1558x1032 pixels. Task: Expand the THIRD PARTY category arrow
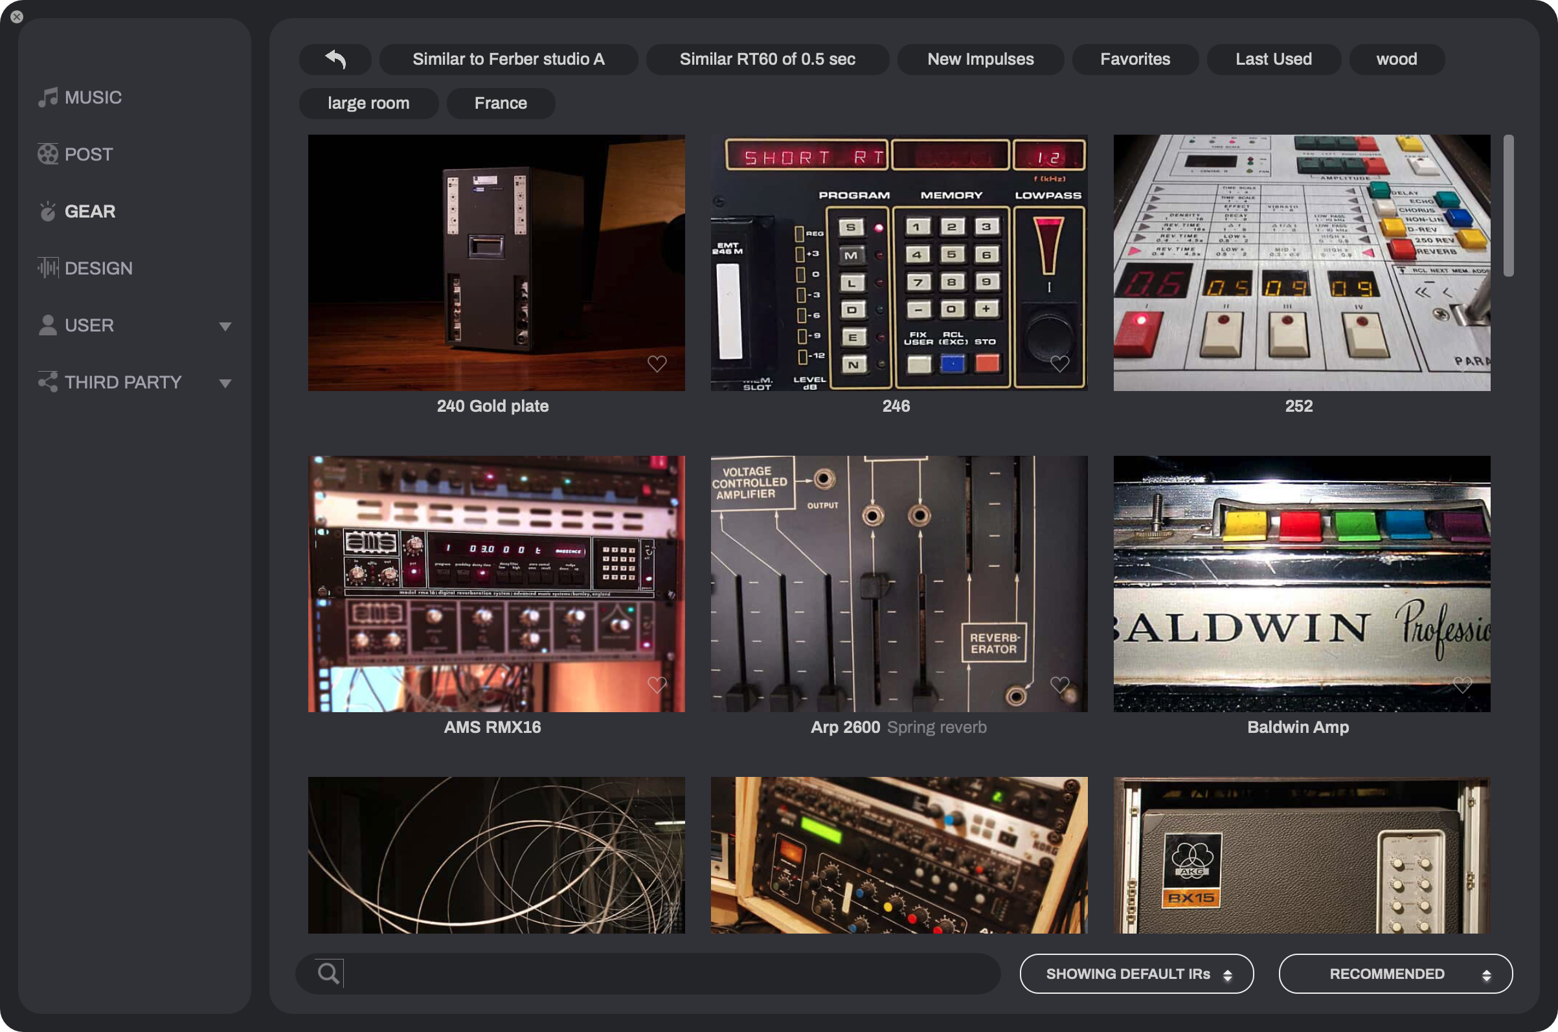(x=225, y=384)
